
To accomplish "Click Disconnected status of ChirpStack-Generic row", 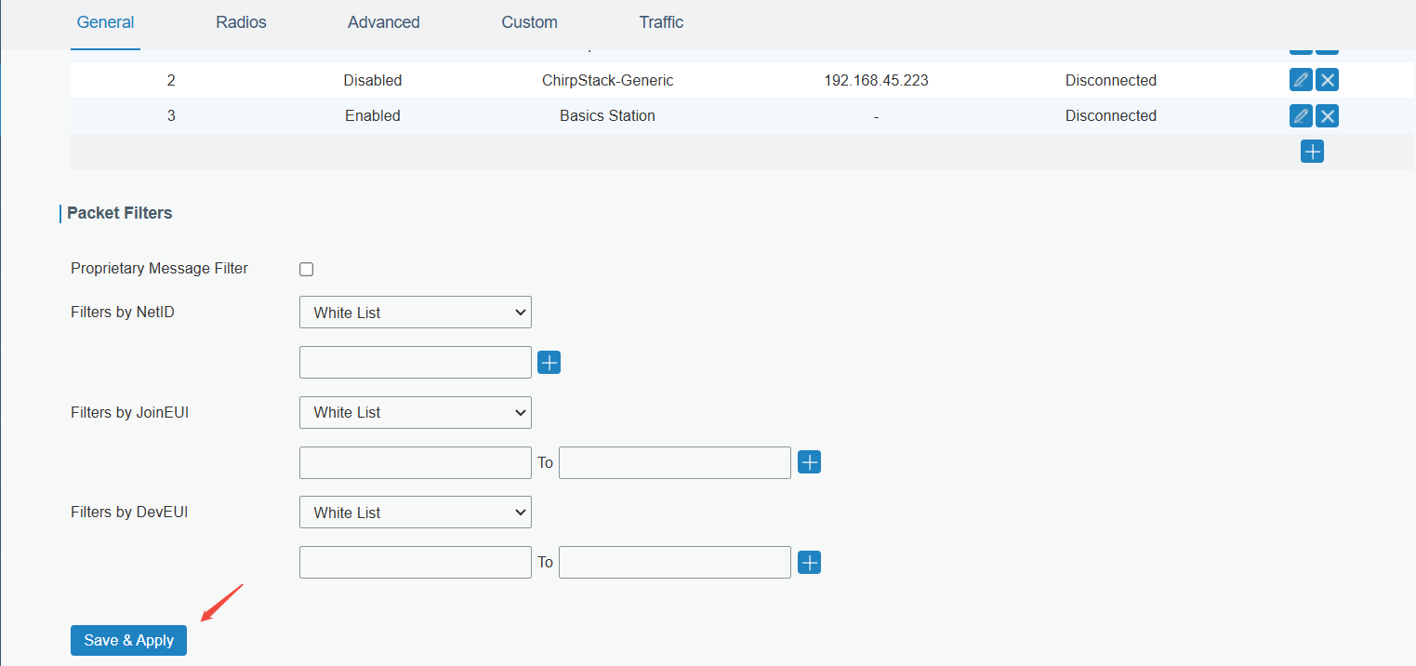I will (x=1111, y=81).
